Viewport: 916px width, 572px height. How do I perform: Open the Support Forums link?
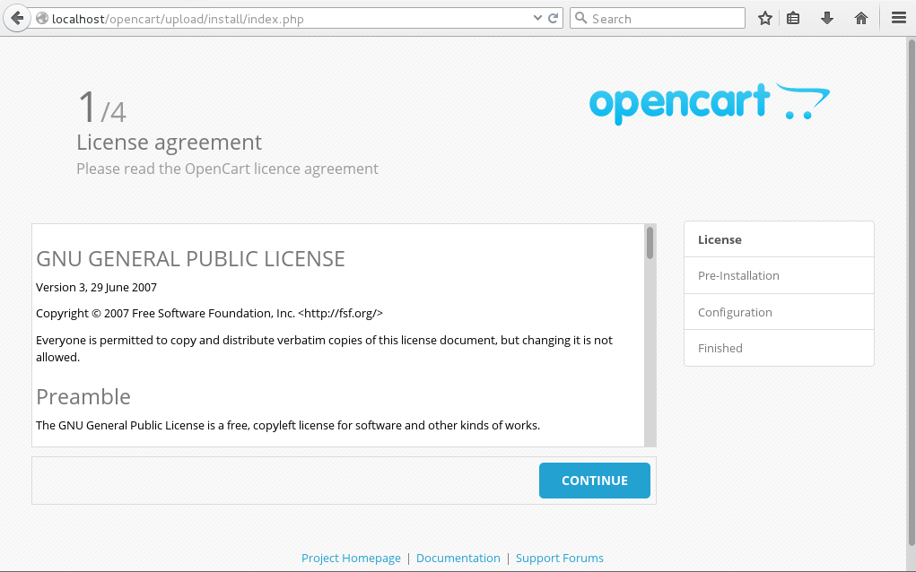click(x=559, y=558)
